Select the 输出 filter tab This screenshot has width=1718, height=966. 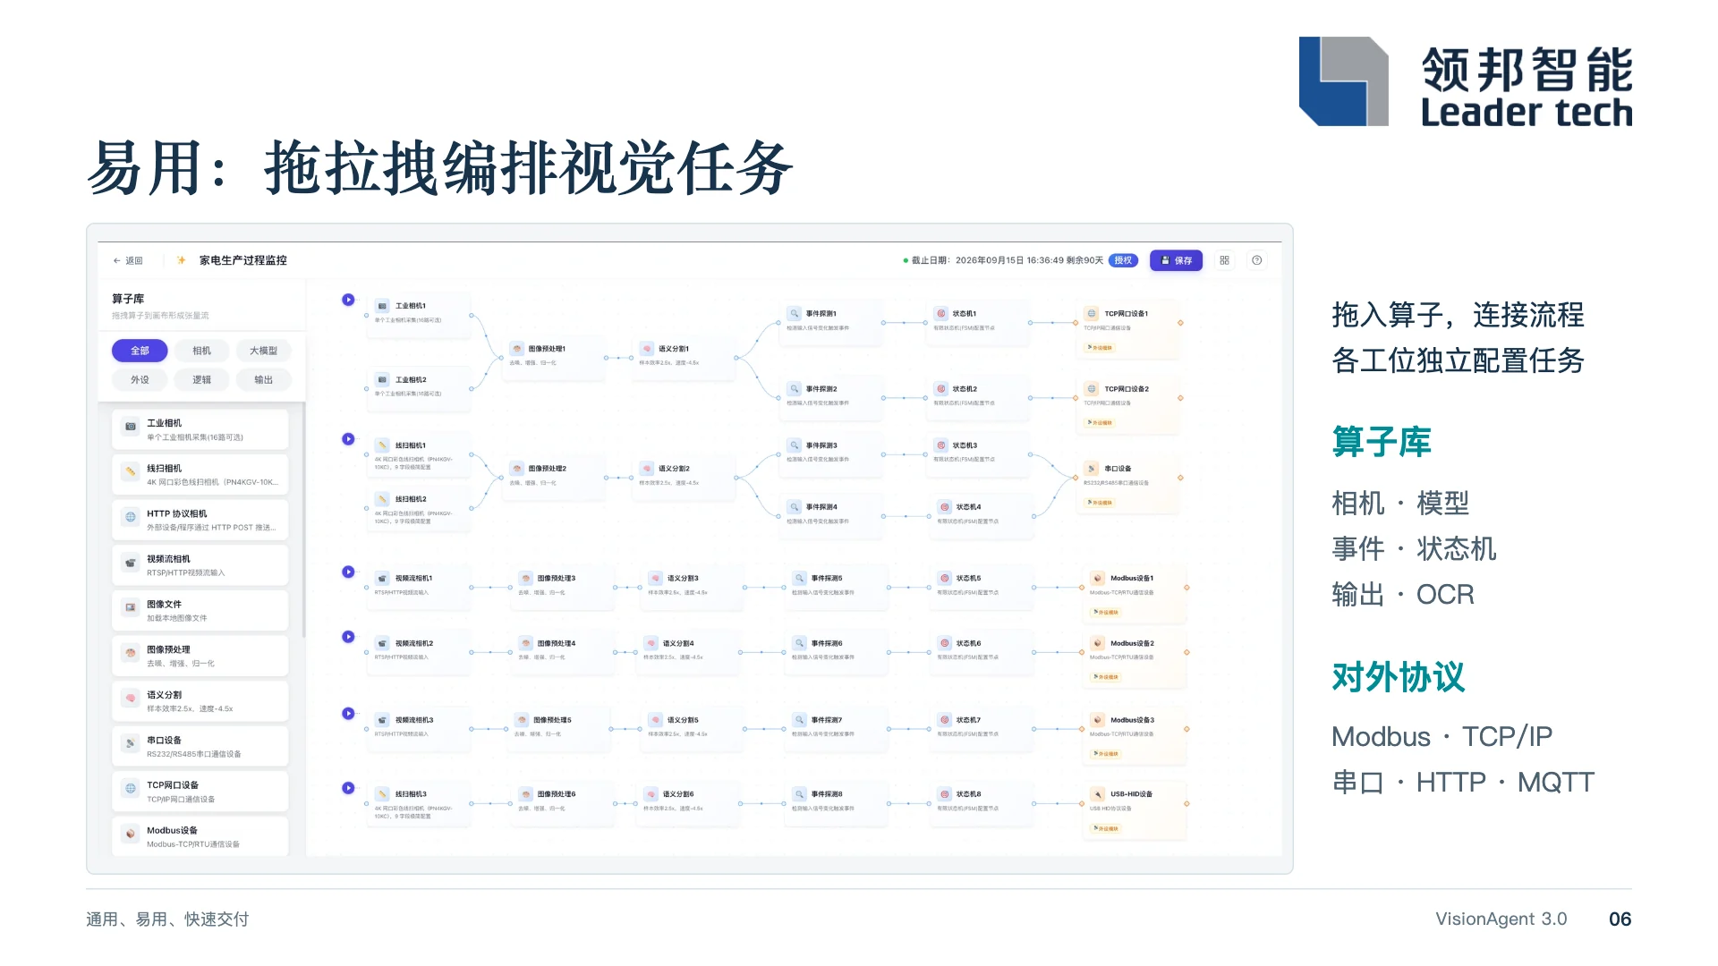click(264, 380)
